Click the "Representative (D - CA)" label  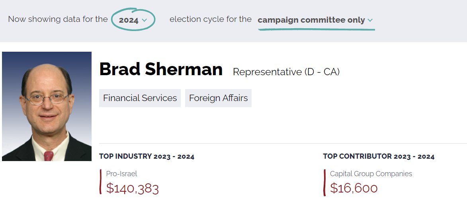coord(286,72)
